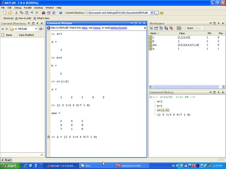
Task: Click the What's New shortcut
Action: [x=42, y=18]
